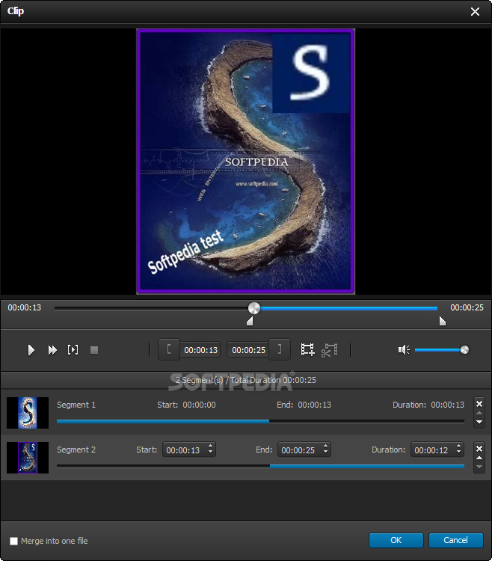Play the selected segment only

(x=73, y=349)
